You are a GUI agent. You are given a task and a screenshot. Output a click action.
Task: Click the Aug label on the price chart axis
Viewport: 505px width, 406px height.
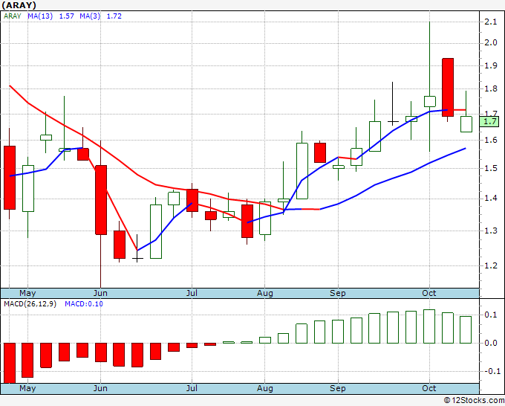pyautogui.click(x=264, y=294)
